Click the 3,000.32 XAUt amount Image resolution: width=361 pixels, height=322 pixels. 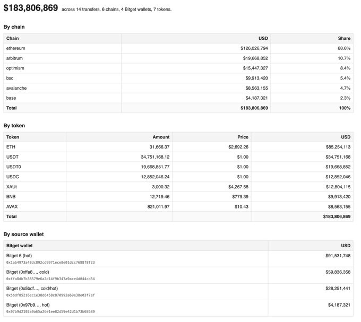pos(161,187)
